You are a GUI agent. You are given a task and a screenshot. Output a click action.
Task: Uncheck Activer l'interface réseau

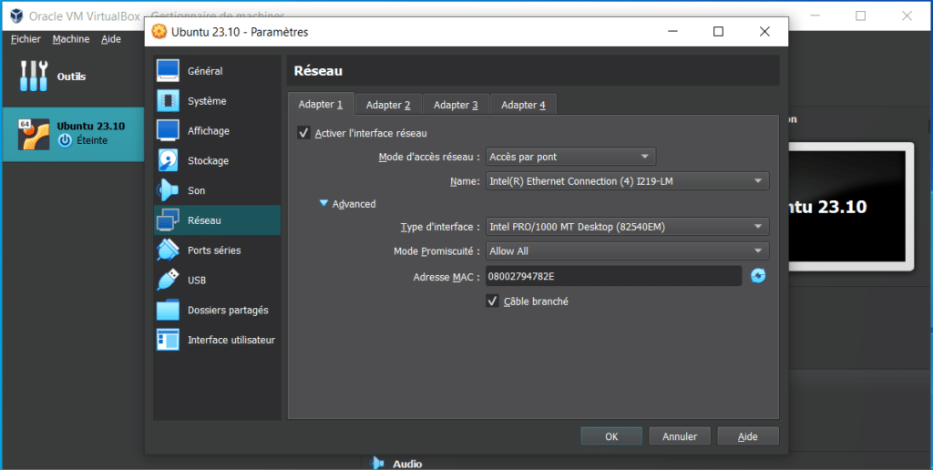(x=303, y=133)
